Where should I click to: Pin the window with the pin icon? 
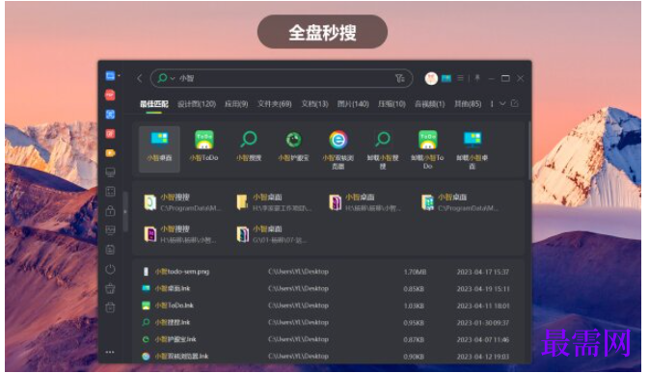[x=477, y=78]
